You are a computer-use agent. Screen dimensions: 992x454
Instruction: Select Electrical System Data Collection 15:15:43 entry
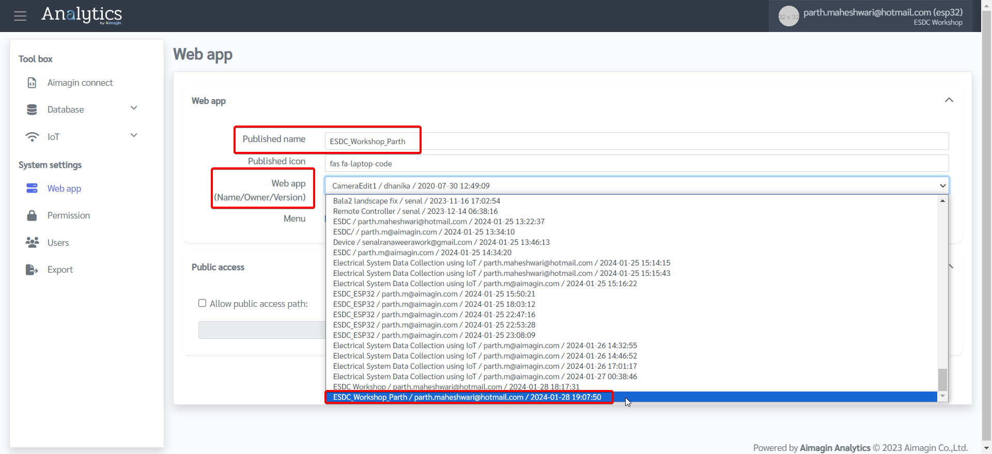631,273
